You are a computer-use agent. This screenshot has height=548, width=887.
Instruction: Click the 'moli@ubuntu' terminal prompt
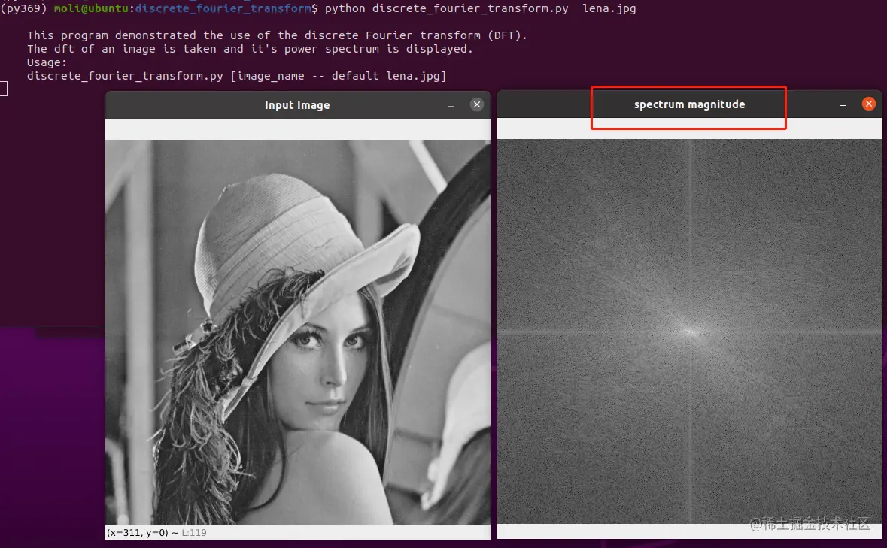pos(91,8)
